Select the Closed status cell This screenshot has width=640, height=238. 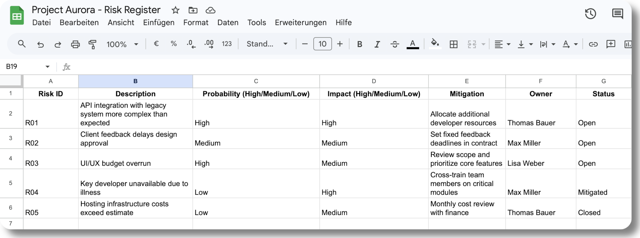point(603,208)
